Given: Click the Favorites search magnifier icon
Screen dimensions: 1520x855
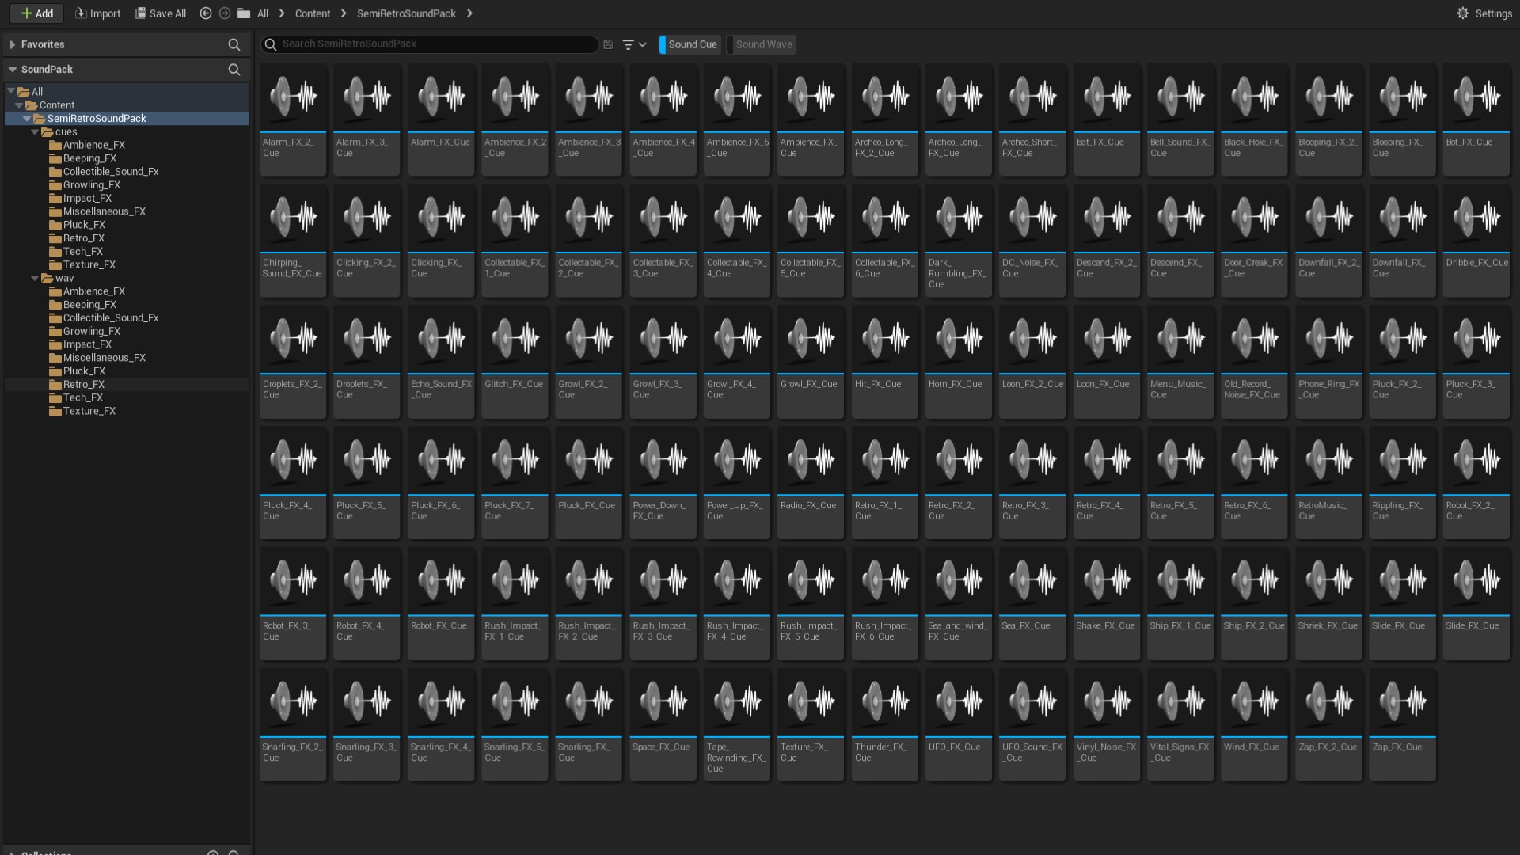Looking at the screenshot, I should [x=234, y=45].
